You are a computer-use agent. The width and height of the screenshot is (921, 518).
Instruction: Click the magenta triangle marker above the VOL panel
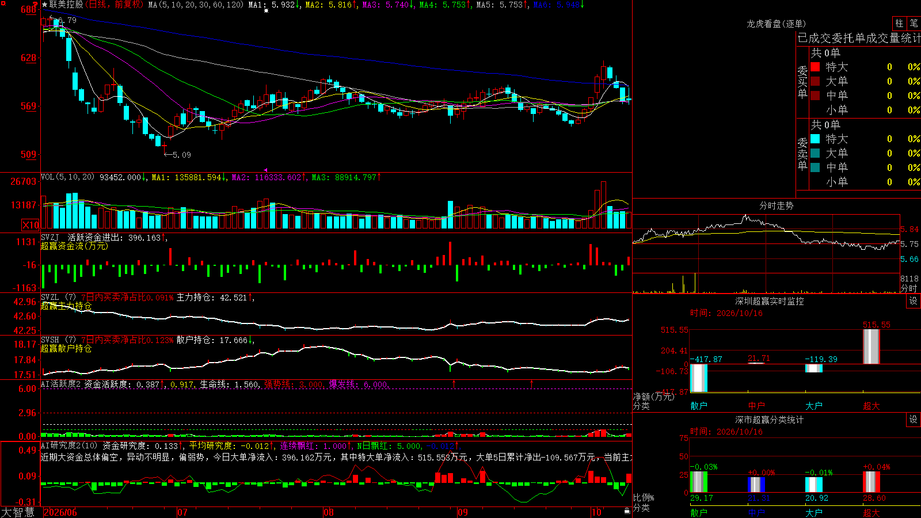[x=265, y=170]
